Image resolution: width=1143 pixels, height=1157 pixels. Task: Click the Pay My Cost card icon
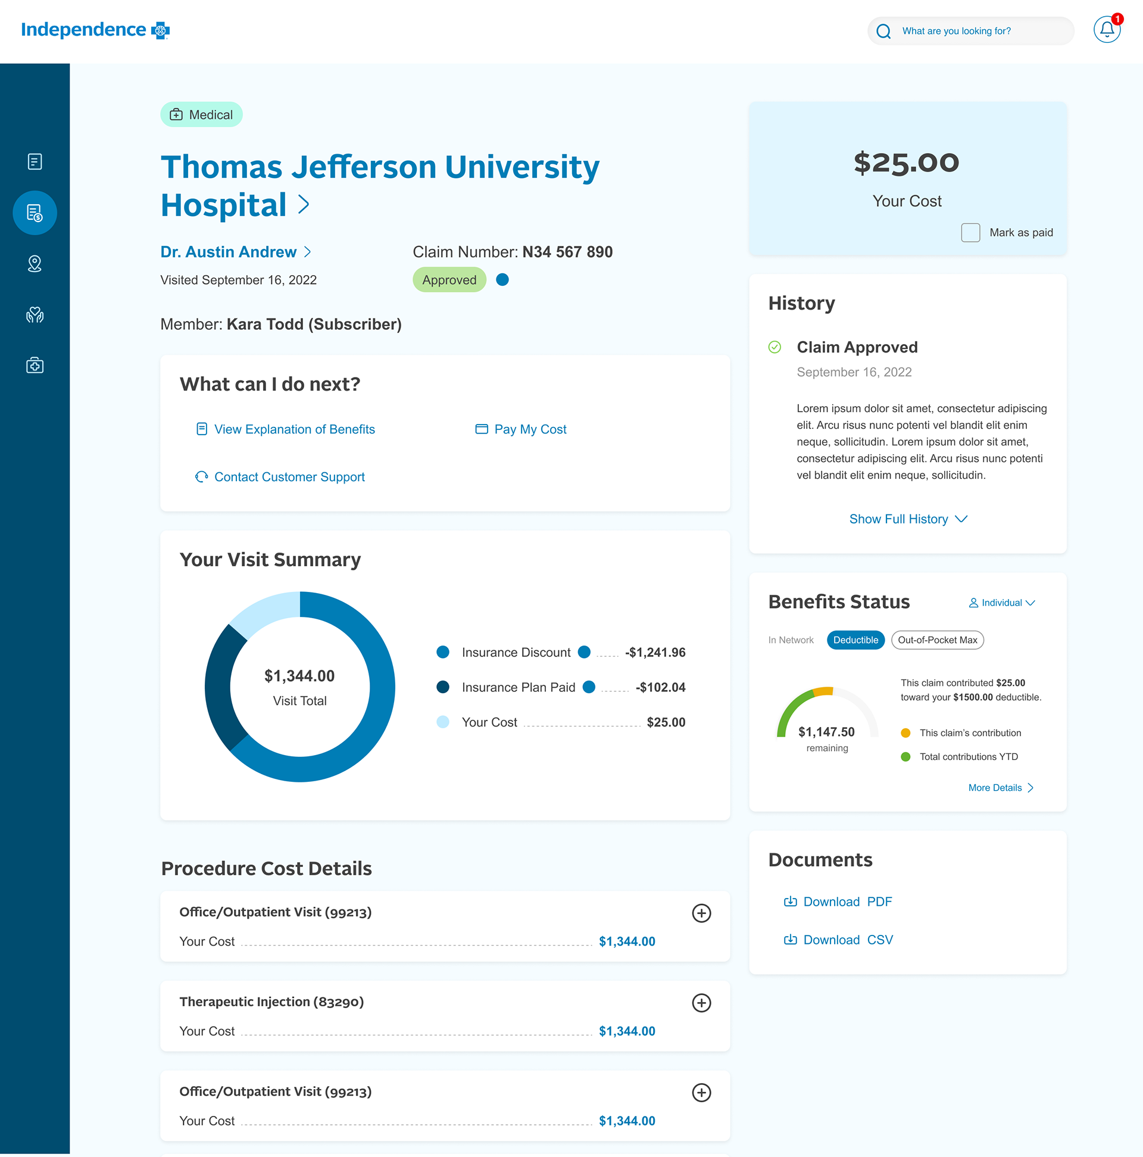482,429
